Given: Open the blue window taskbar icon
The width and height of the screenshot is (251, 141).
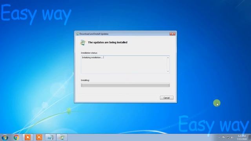Looking at the screenshot, I should (x=51, y=137).
